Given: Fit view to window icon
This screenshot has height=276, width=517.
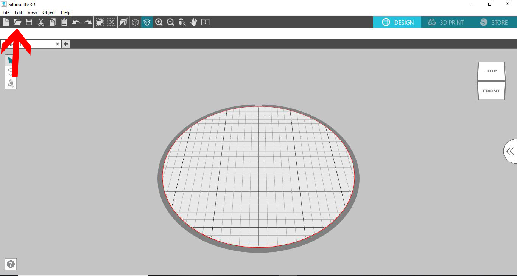Looking at the screenshot, I should [x=205, y=22].
